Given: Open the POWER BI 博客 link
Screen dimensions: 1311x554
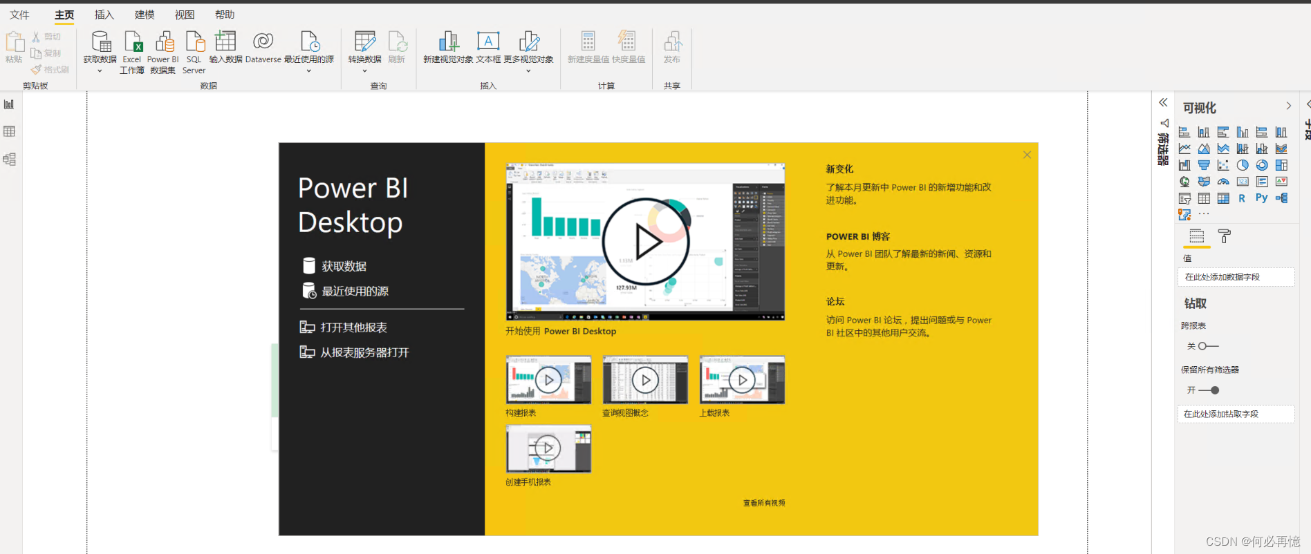Looking at the screenshot, I should coord(858,236).
